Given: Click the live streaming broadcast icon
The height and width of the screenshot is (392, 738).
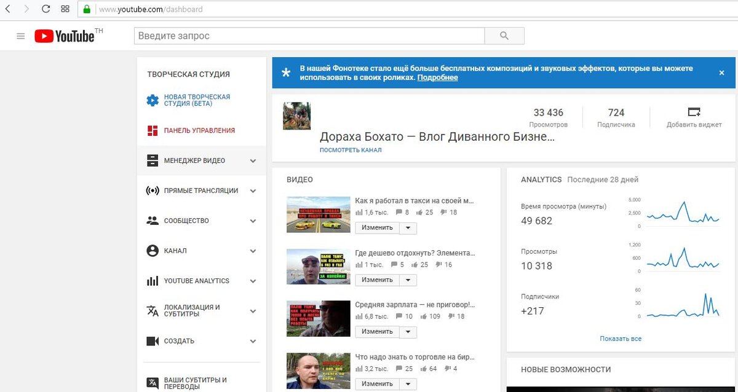Looking at the screenshot, I should [x=153, y=190].
